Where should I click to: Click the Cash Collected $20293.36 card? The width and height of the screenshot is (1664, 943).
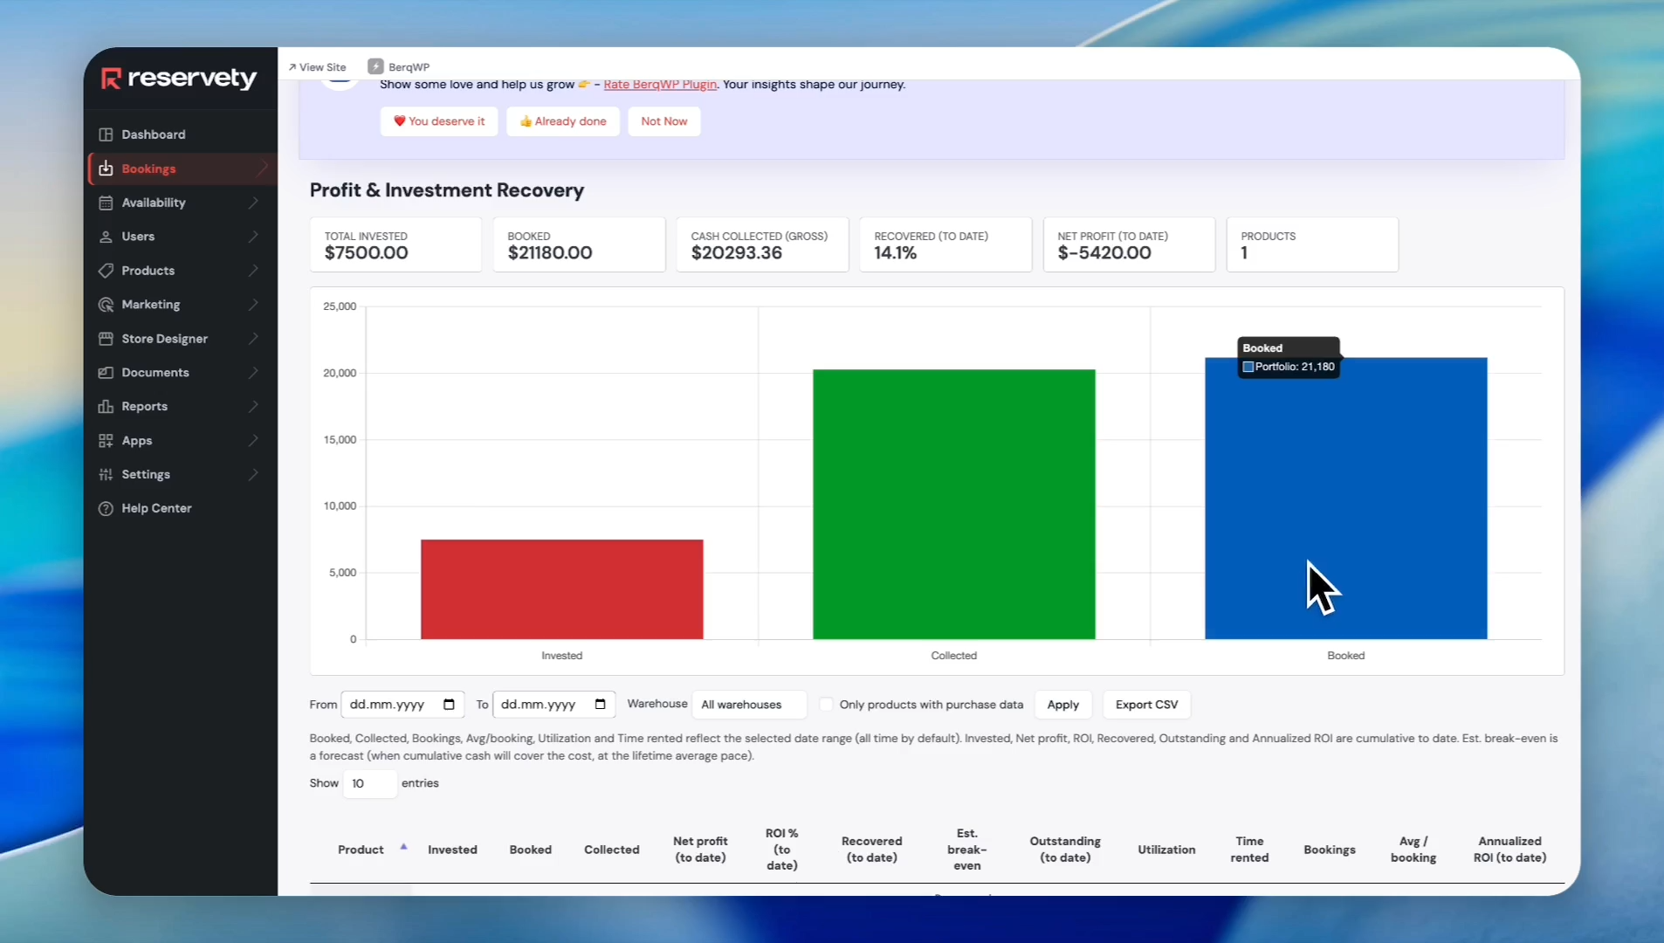click(x=762, y=244)
